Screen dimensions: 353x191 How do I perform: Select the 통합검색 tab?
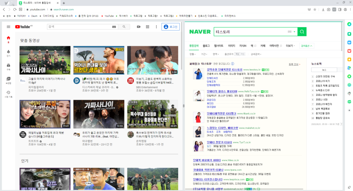pyautogui.click(x=194, y=46)
